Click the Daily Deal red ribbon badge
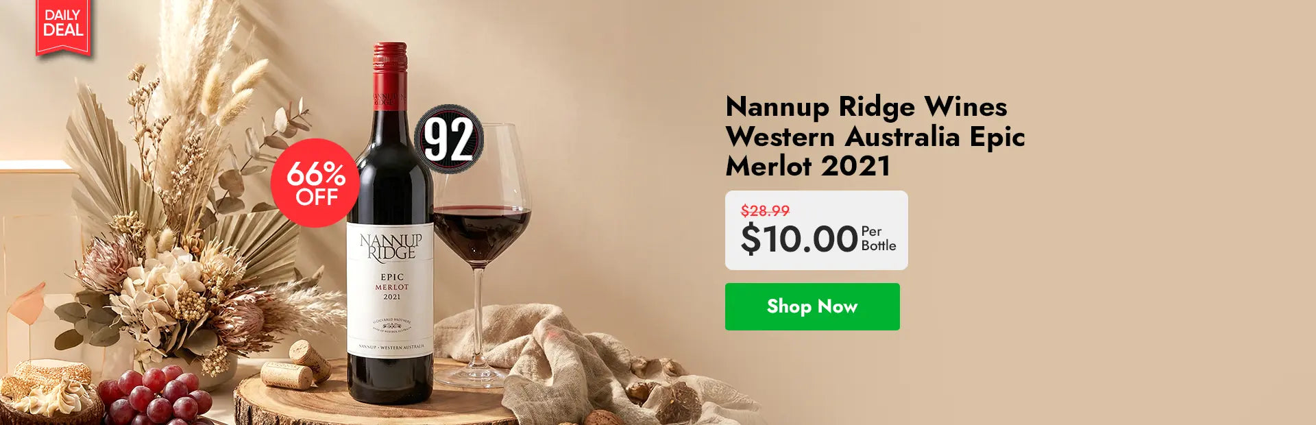The image size is (1316, 425). point(63,26)
